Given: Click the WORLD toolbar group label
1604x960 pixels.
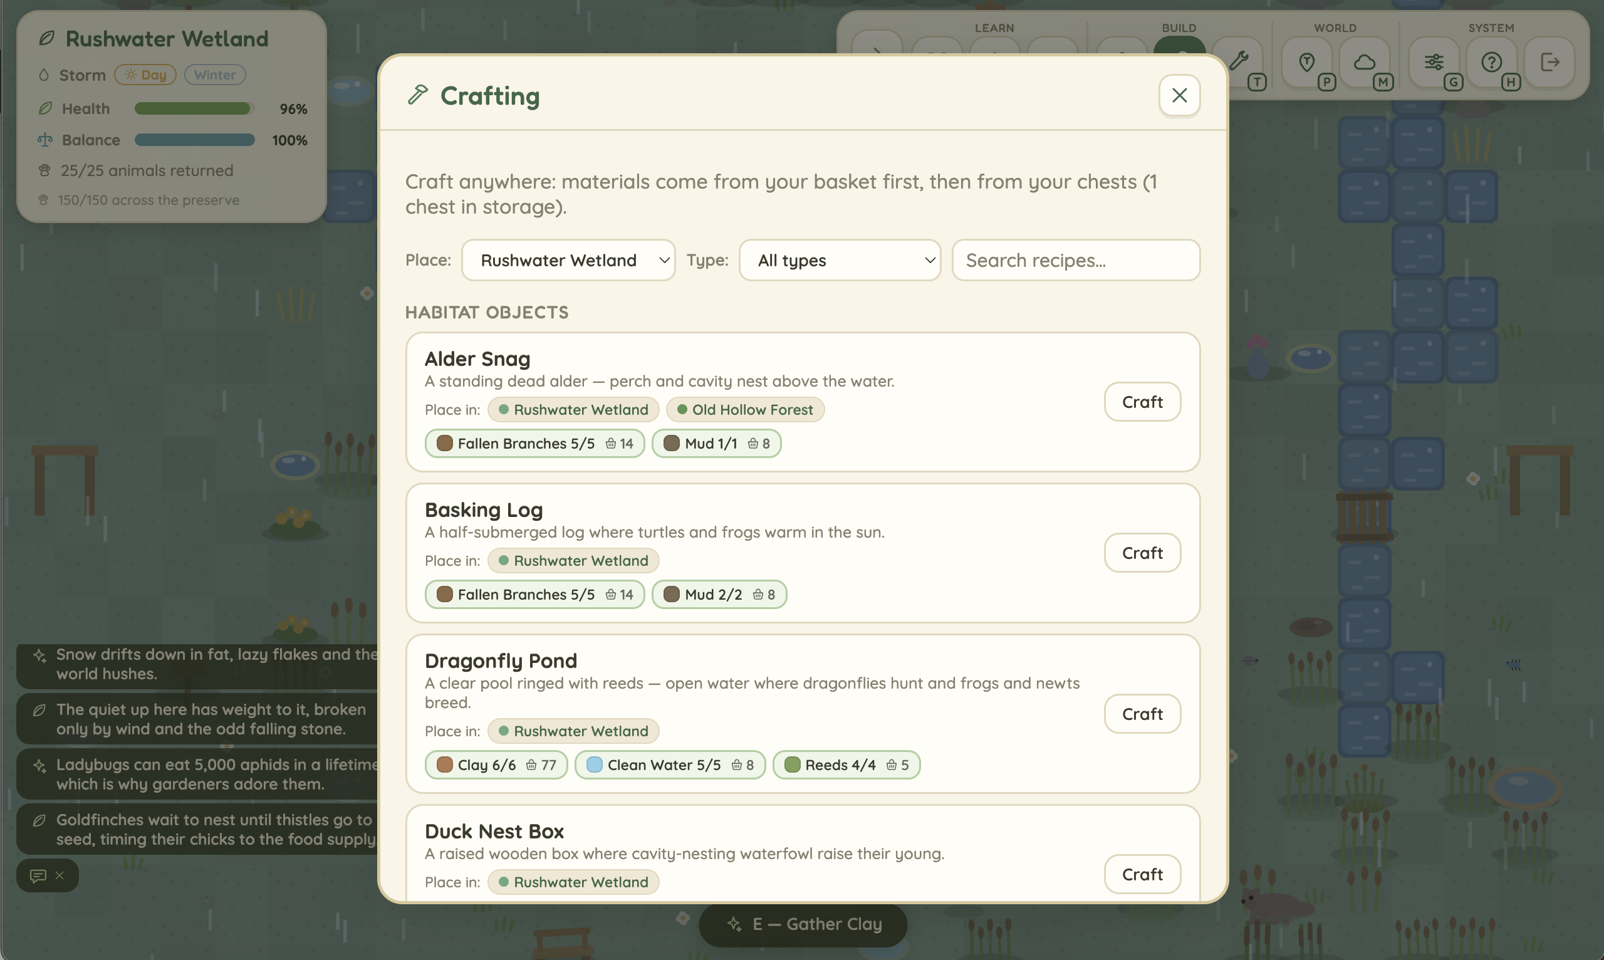Looking at the screenshot, I should (1335, 28).
